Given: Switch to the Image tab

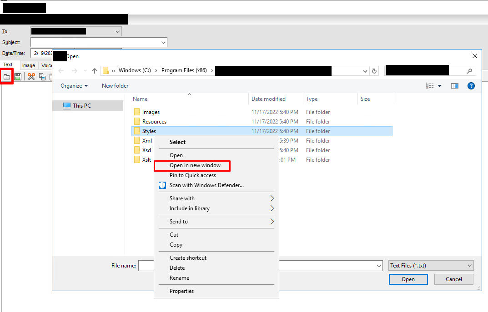Looking at the screenshot, I should [29, 65].
